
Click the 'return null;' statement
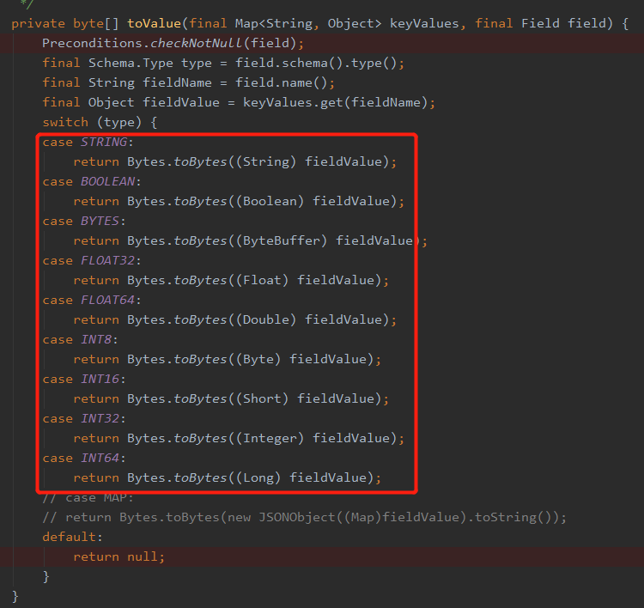[x=119, y=556]
